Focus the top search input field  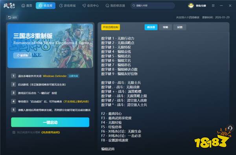(x=153, y=6)
